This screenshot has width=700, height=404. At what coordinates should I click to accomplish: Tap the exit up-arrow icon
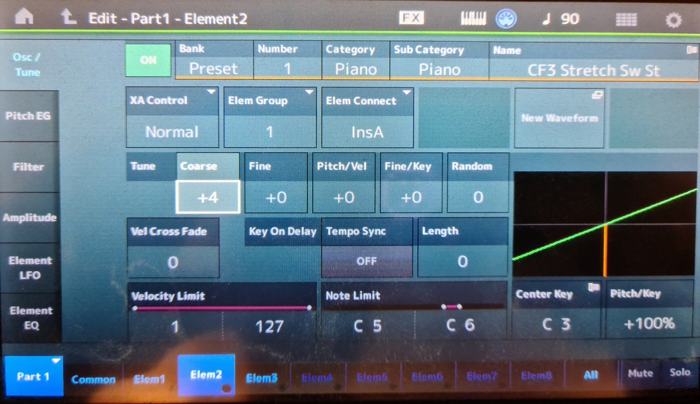(x=69, y=17)
